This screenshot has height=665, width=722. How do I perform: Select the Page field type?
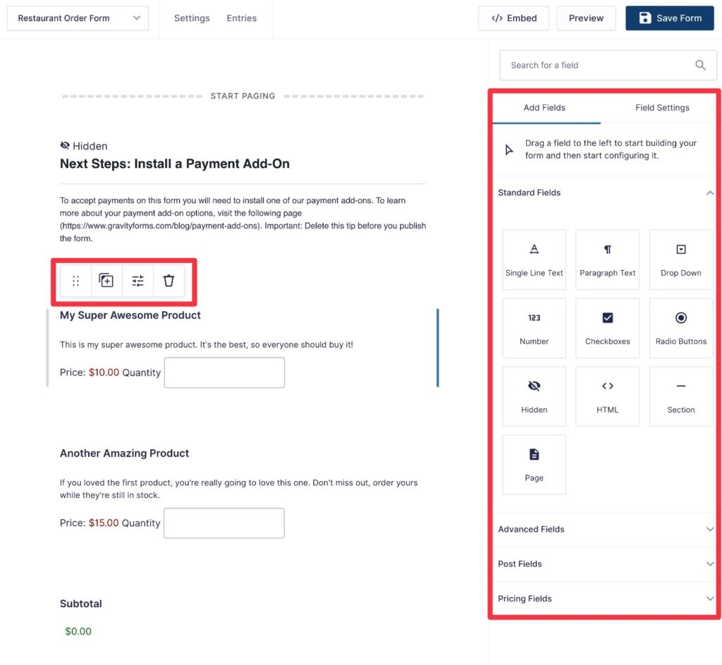(534, 465)
